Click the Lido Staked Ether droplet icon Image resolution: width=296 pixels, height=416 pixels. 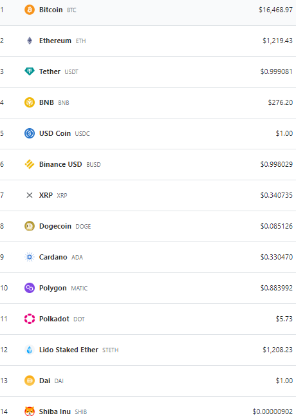(30, 350)
